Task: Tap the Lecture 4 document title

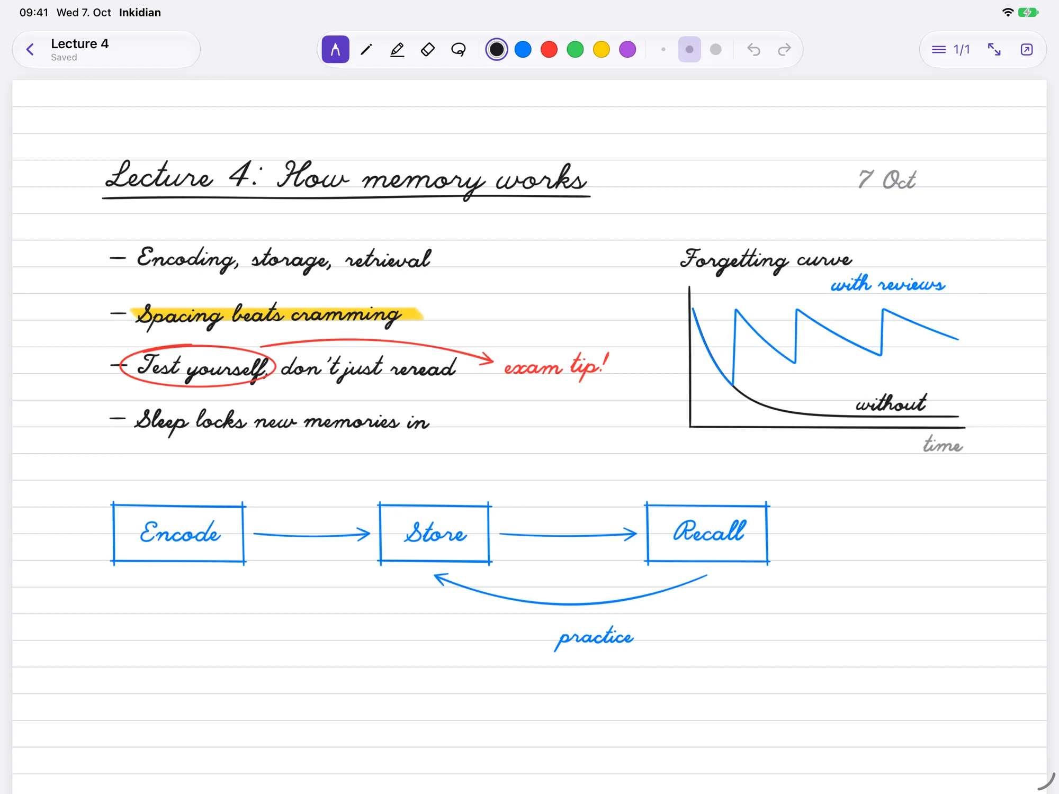Action: pos(79,43)
